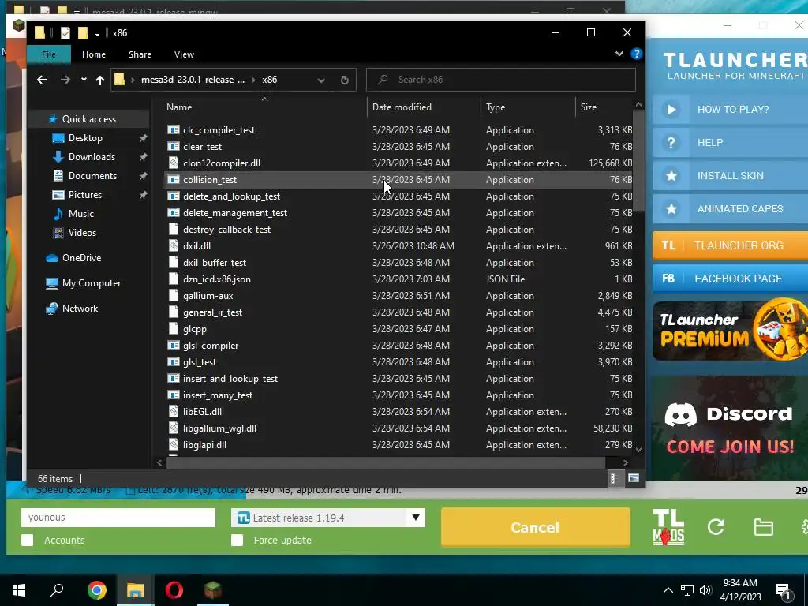Image resolution: width=808 pixels, height=606 pixels.
Task: Open the Share ribbon tab
Action: click(x=140, y=54)
